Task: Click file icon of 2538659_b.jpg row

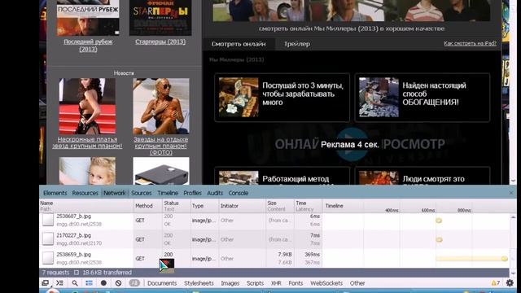Action: (x=48, y=258)
